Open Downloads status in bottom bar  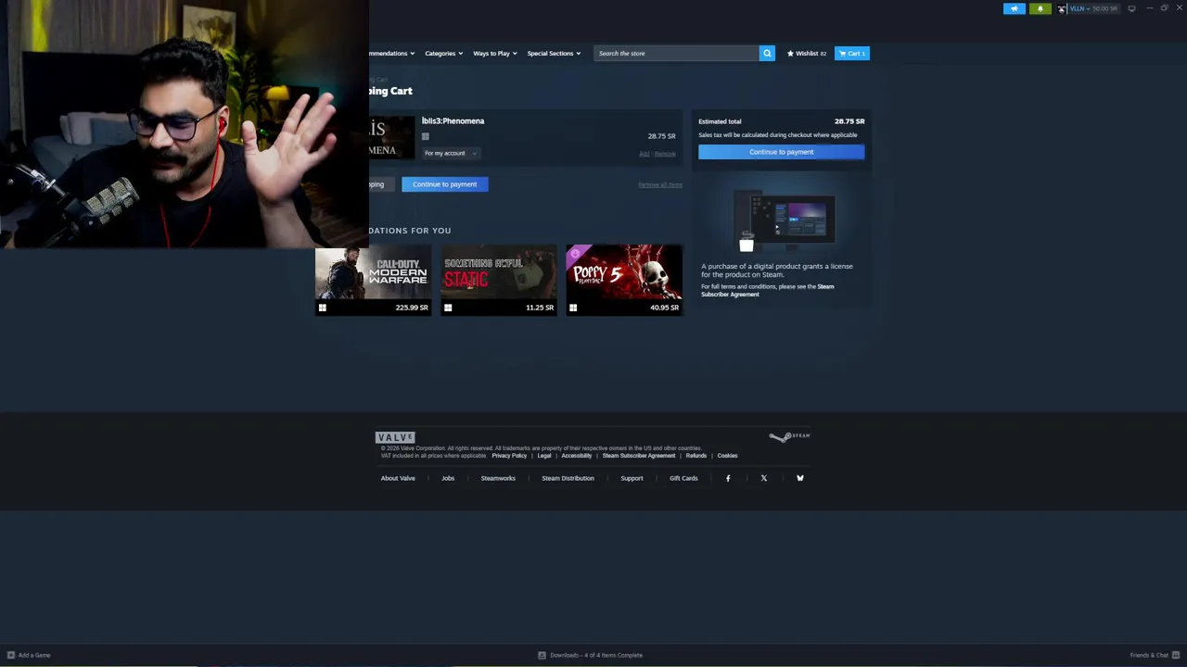(x=591, y=655)
